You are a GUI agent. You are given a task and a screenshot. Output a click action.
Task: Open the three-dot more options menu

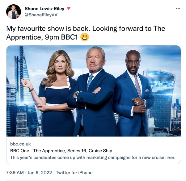(x=178, y=9)
